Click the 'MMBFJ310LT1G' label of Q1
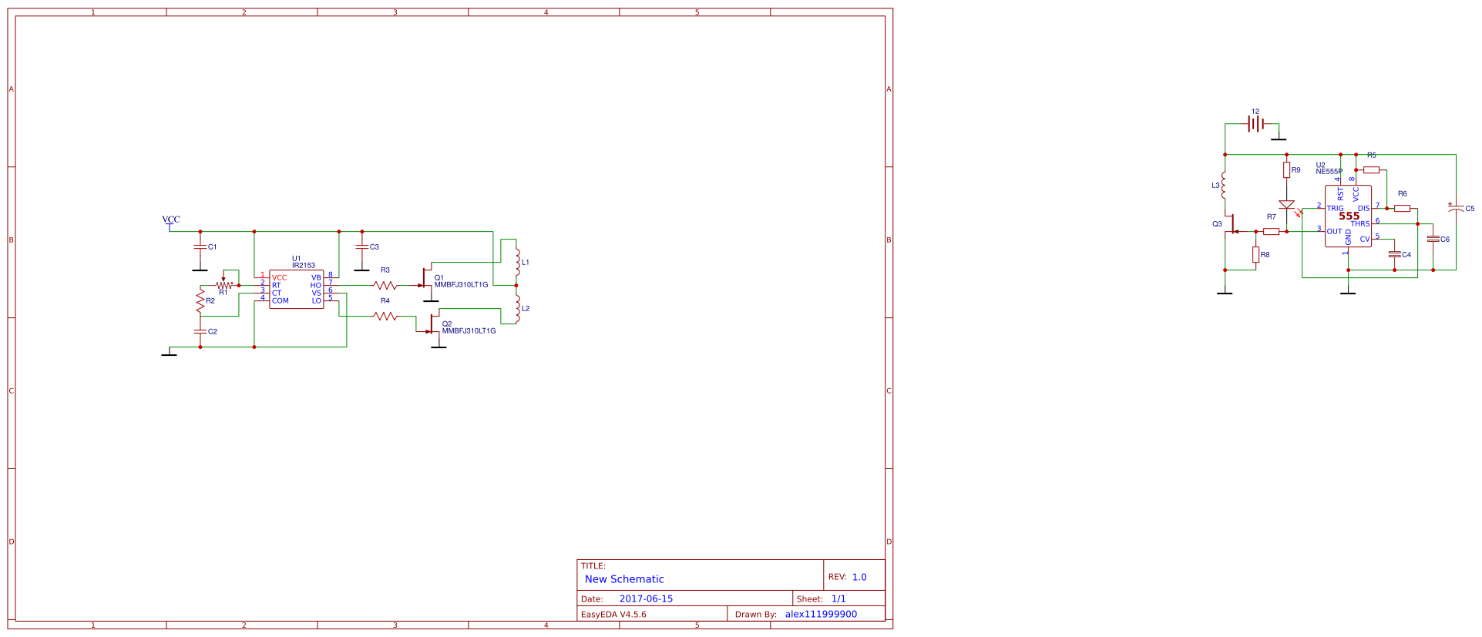 (461, 285)
